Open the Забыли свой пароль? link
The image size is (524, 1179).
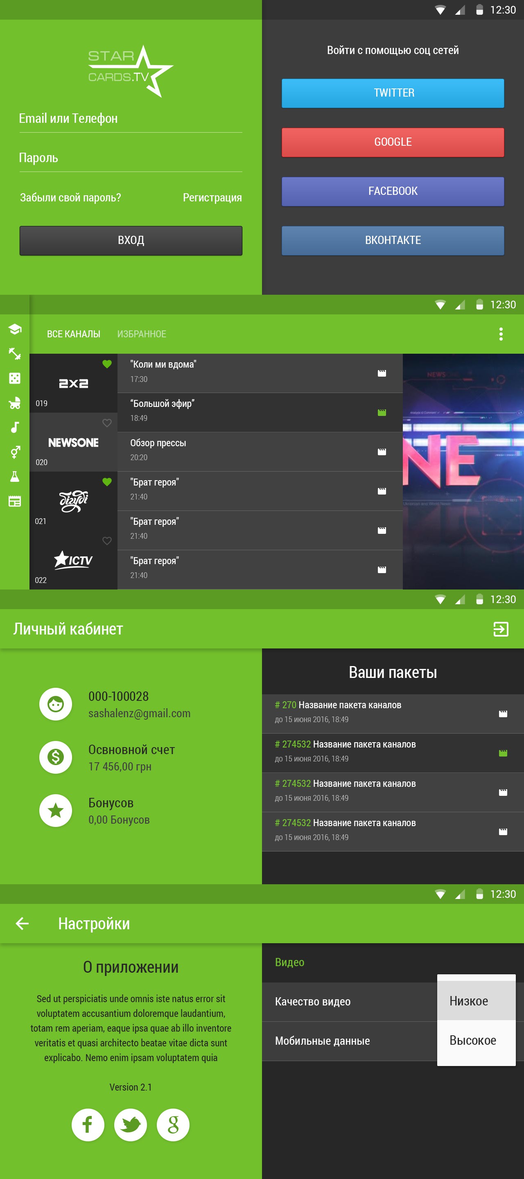pos(70,198)
